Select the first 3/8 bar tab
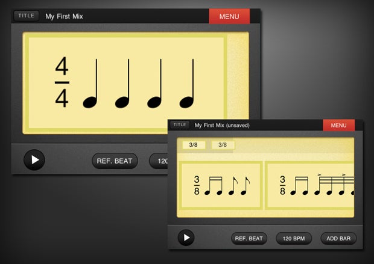The width and height of the screenshot is (374, 264). (x=194, y=144)
